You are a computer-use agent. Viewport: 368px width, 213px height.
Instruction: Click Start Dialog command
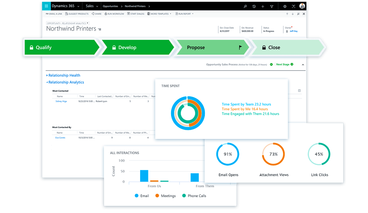pyautogui.click(x=136, y=14)
